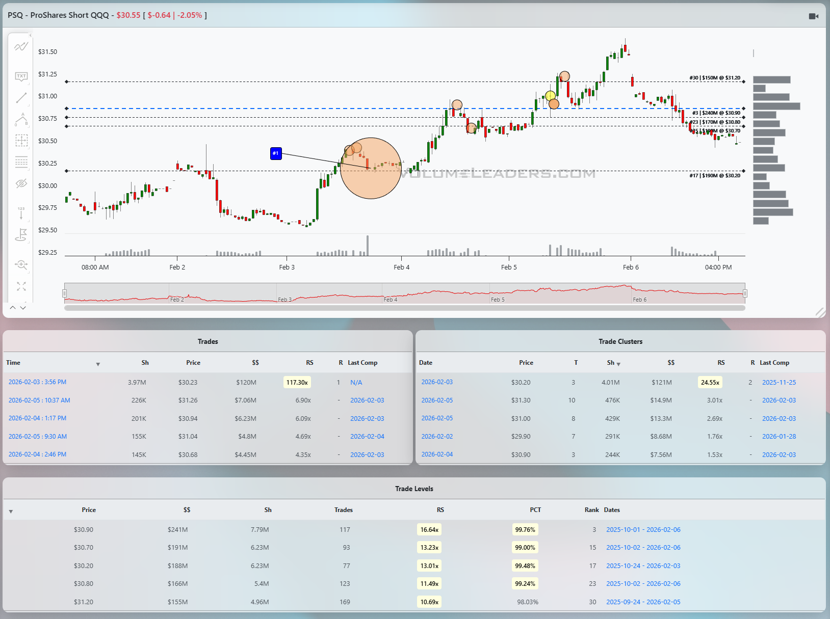Click the chart resize grip at the bottom-right corner
830x619 pixels.
(820, 312)
